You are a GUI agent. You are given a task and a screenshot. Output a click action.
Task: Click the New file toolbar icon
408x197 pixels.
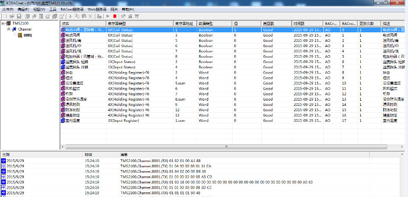point(5,16)
